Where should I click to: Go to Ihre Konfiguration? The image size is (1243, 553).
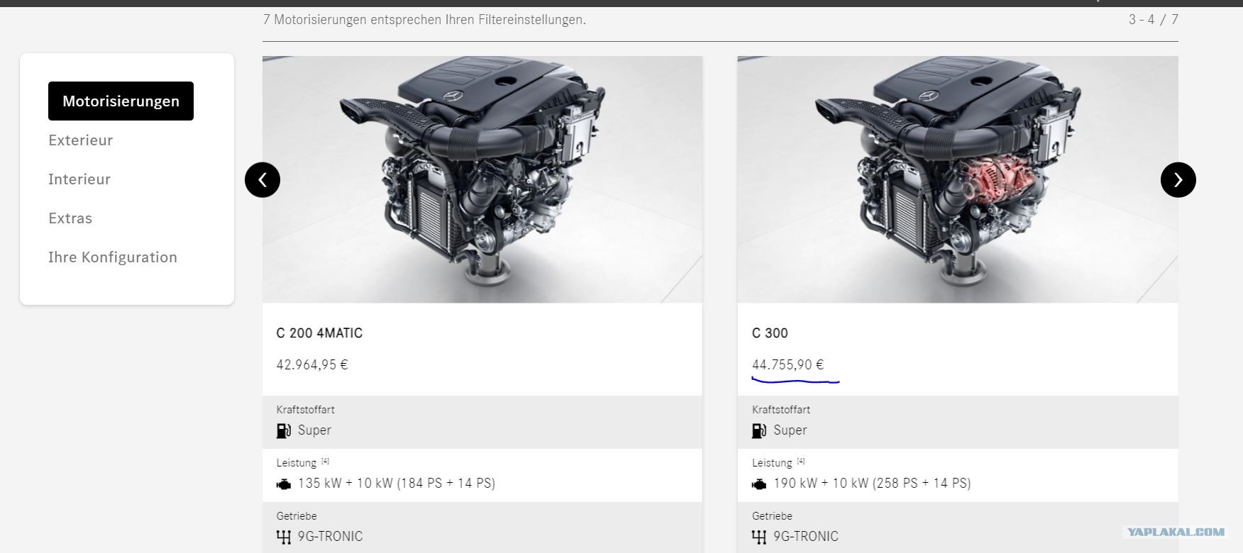113,257
